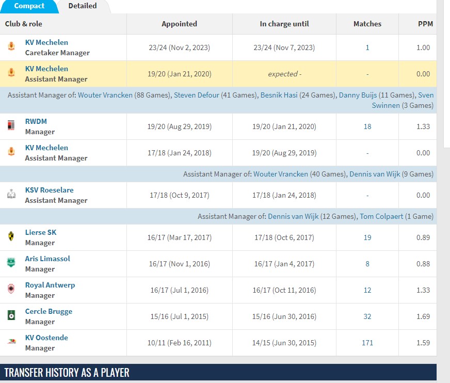450x383 pixels.
Task: Click the Transfer History As A Player heading
Action: point(67,372)
